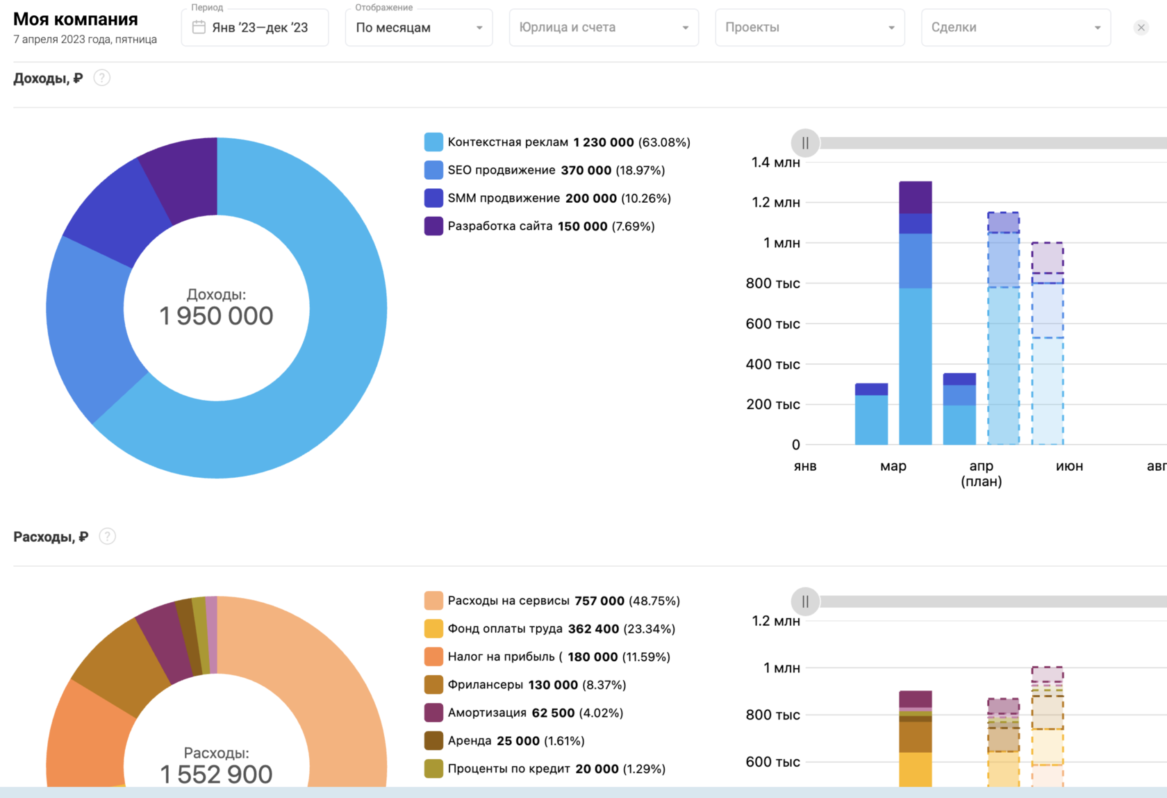The image size is (1167, 798).
Task: Expand the Проекты filter dropdown
Action: (x=810, y=28)
